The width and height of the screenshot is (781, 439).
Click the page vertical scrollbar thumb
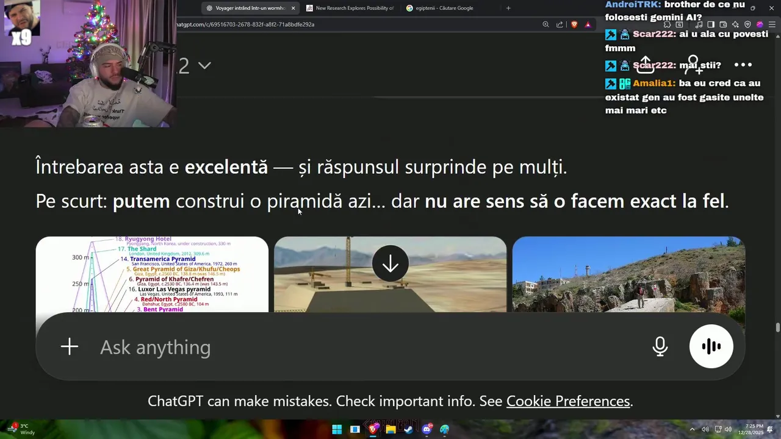tap(777, 327)
